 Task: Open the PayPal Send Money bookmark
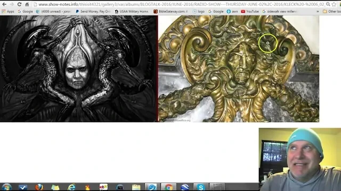(93, 11)
